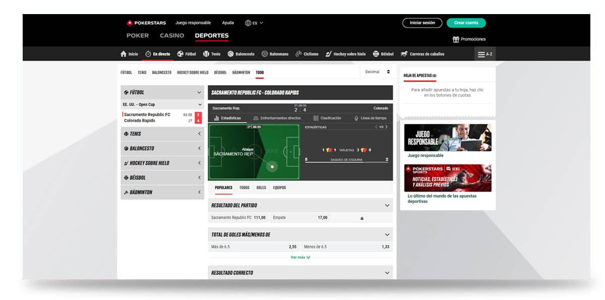The image size is (605, 300).
Task: Click the locked odds padlock icon
Action: (362, 218)
